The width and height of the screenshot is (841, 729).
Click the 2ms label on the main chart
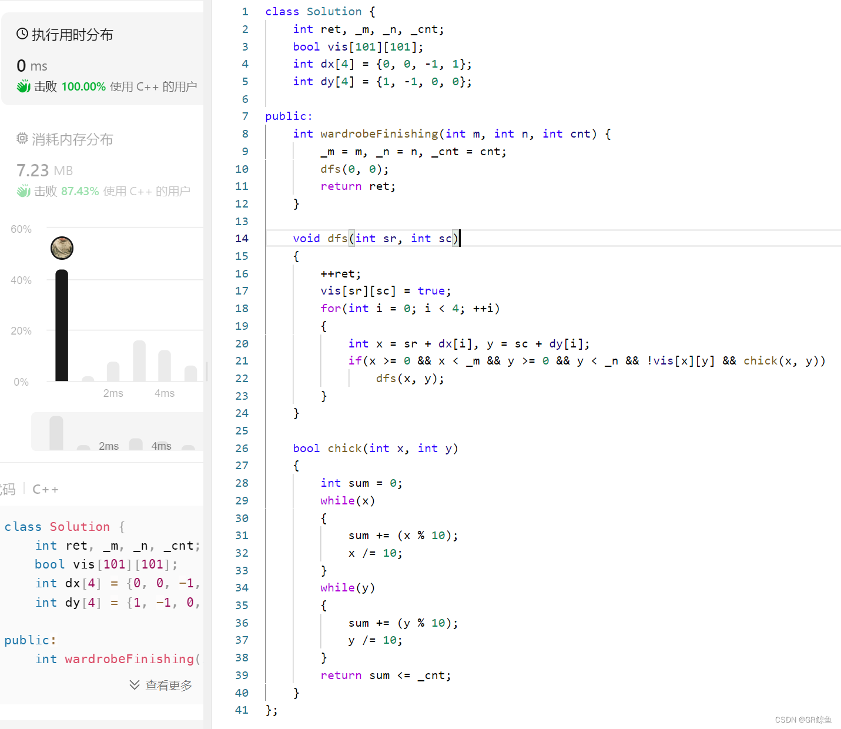(113, 393)
